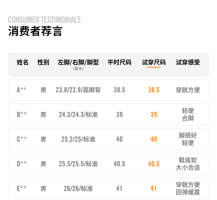This screenshot has height=200, width=217.
Task: Click the orange 41 trial size value
Action: click(154, 188)
